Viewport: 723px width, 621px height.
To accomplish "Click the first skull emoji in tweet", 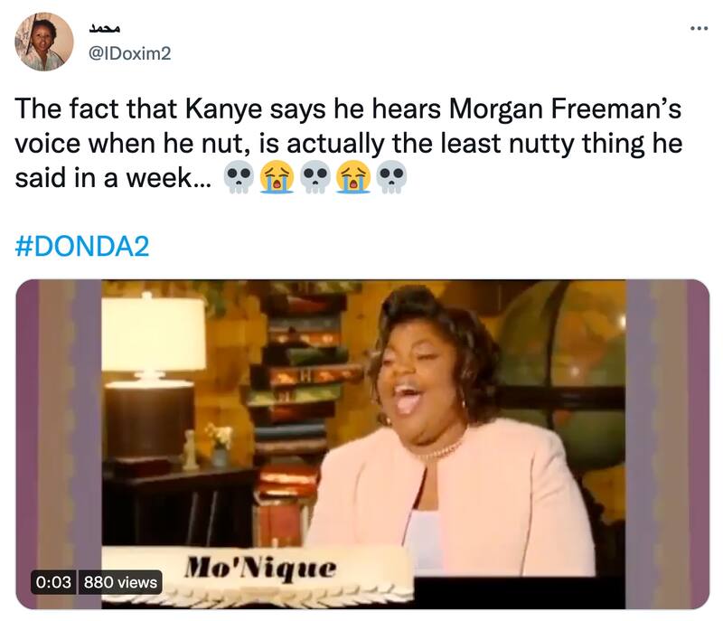I will coord(237,177).
